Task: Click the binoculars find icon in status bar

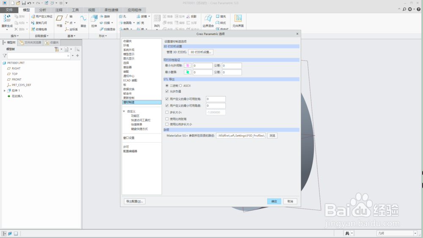Action: pos(347,233)
